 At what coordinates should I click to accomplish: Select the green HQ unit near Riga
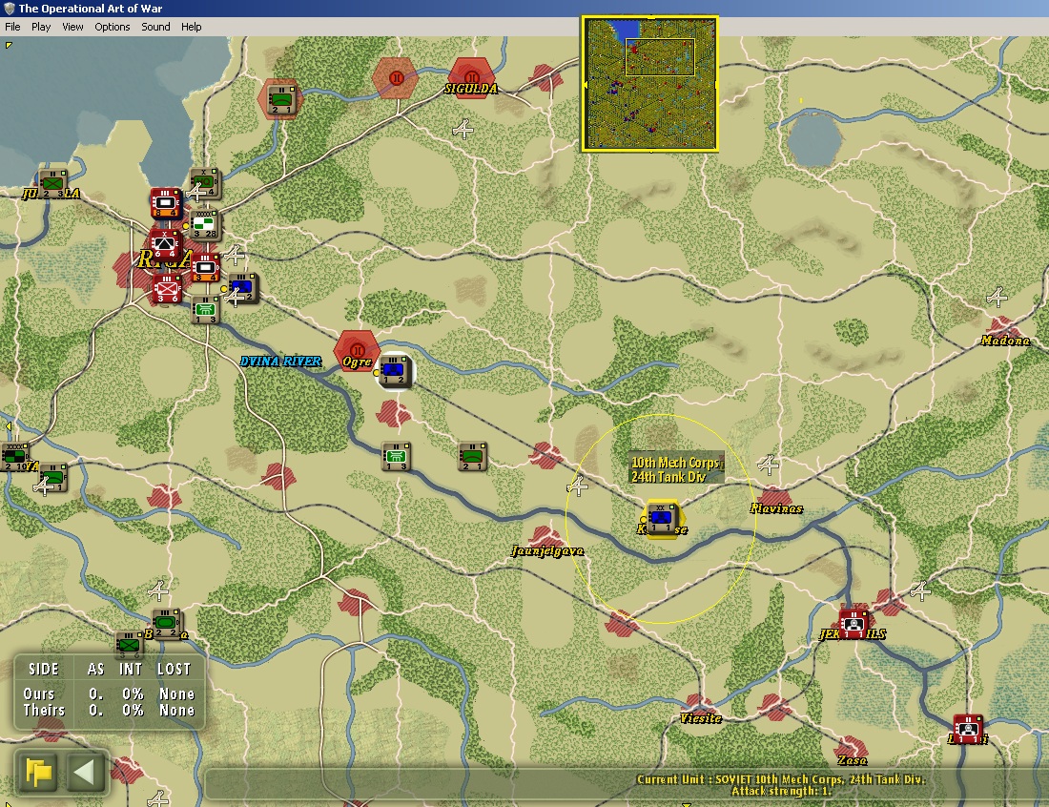[205, 183]
